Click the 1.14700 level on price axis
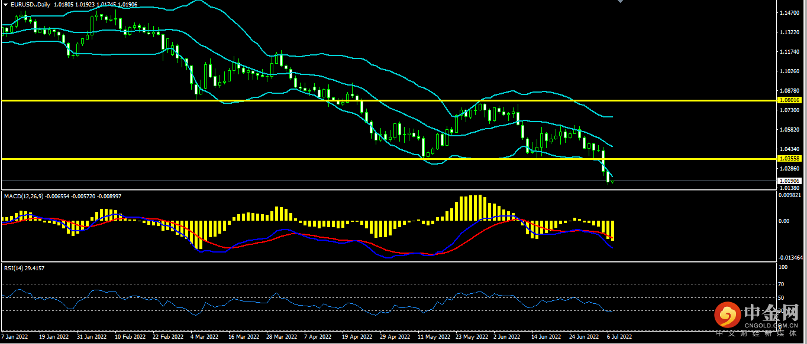807x344 pixels. 790,13
